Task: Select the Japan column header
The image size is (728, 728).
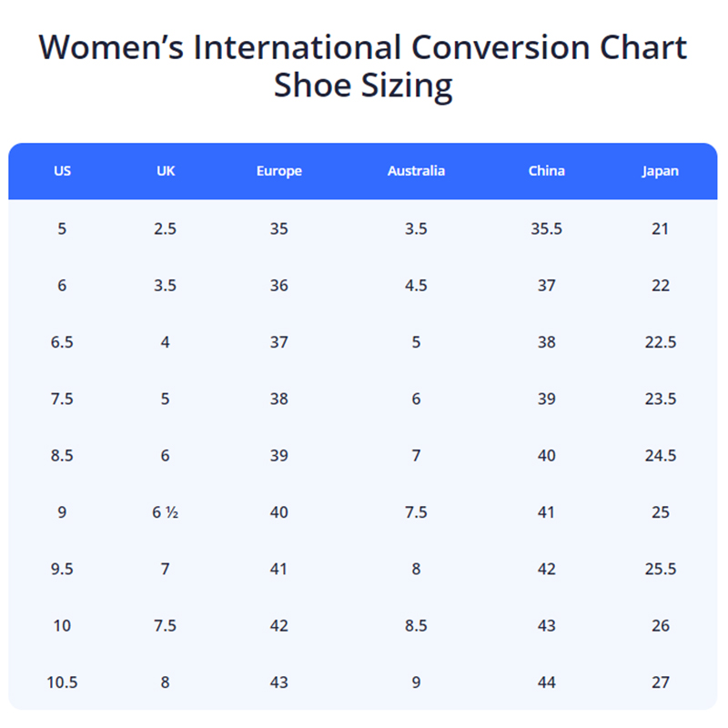Action: [660, 171]
